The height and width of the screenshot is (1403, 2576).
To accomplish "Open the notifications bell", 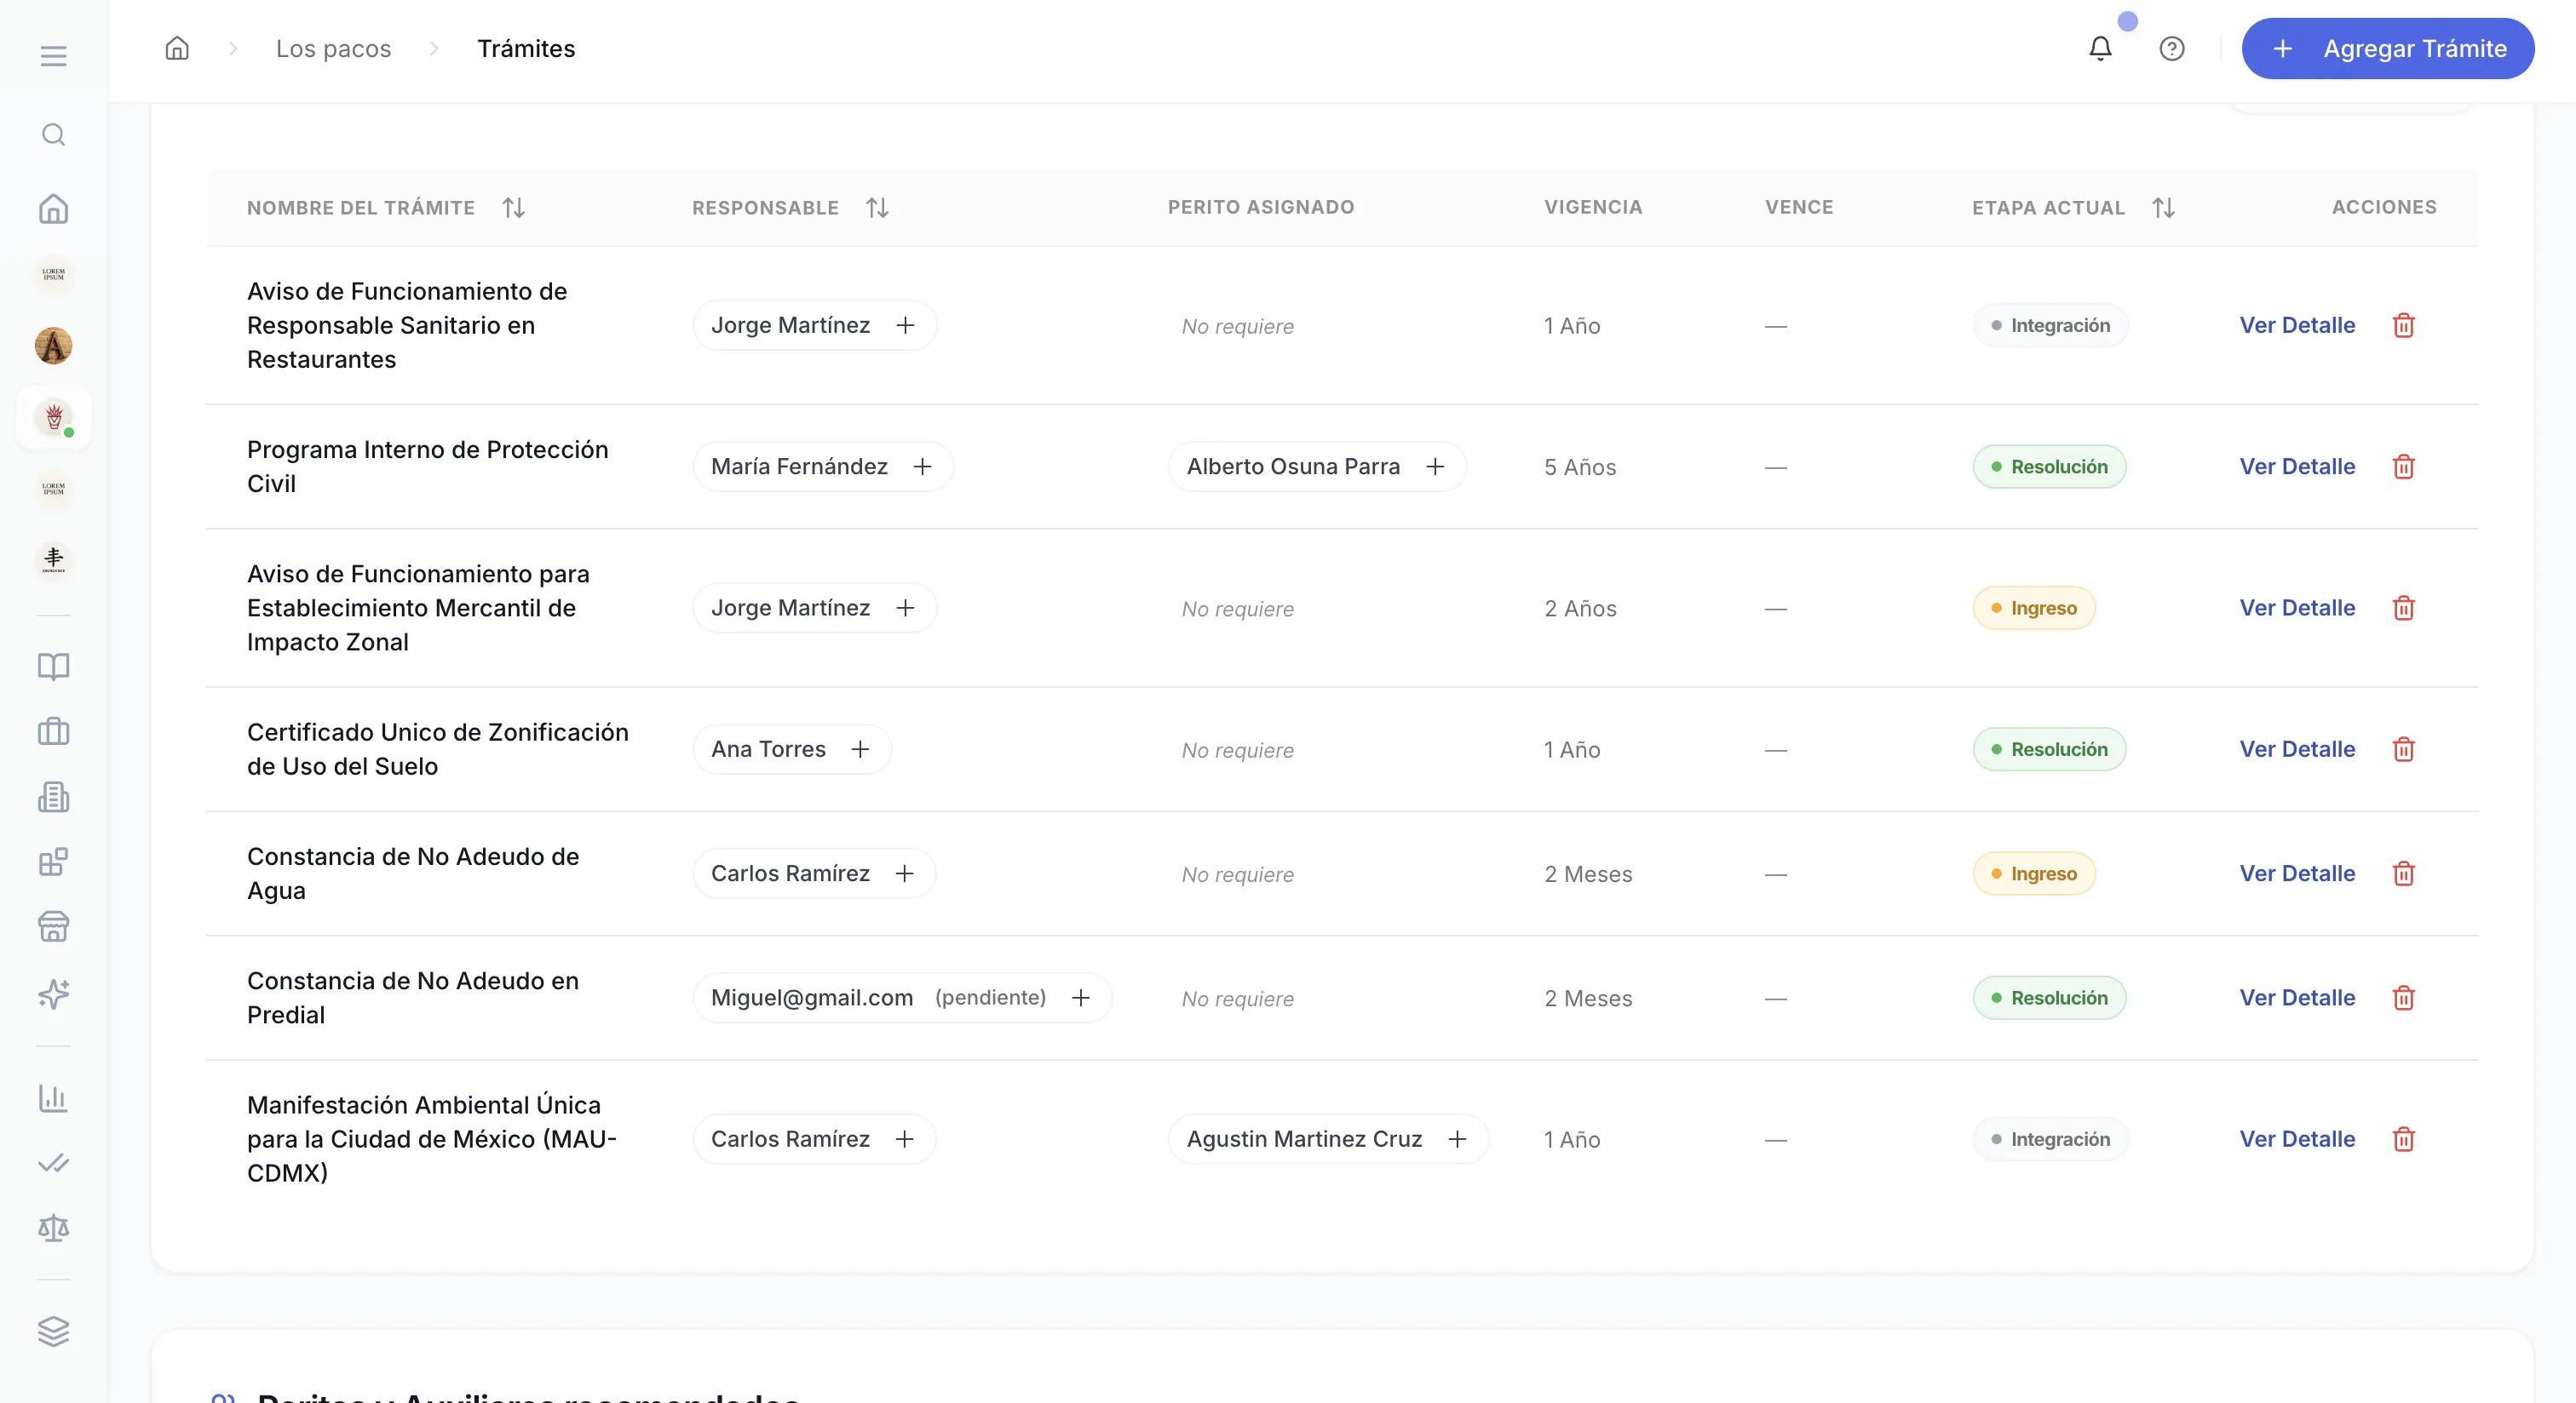I will 2099,48.
